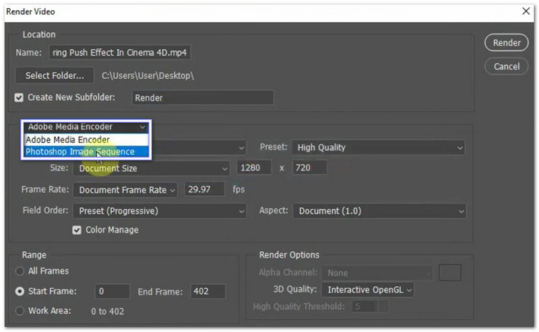Open 3D Quality Interactive OpenGL dropdown
This screenshot has height=332, width=539.
coord(367,290)
